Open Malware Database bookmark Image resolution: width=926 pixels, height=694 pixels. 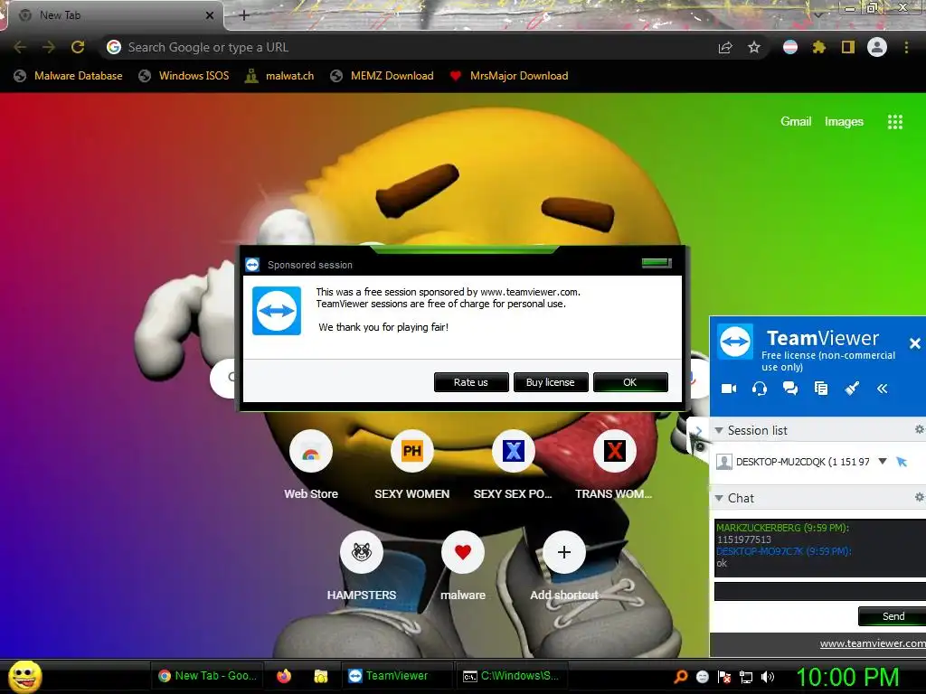(69, 76)
